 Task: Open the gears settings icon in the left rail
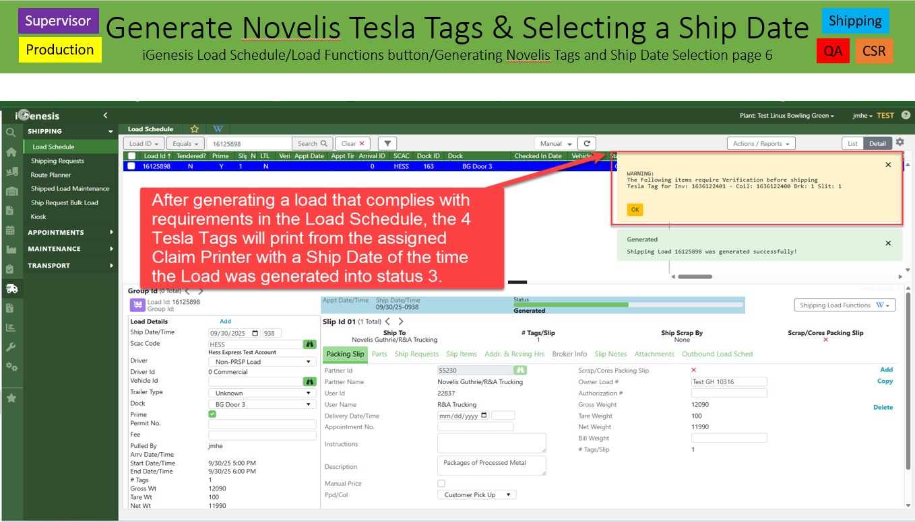click(x=11, y=367)
